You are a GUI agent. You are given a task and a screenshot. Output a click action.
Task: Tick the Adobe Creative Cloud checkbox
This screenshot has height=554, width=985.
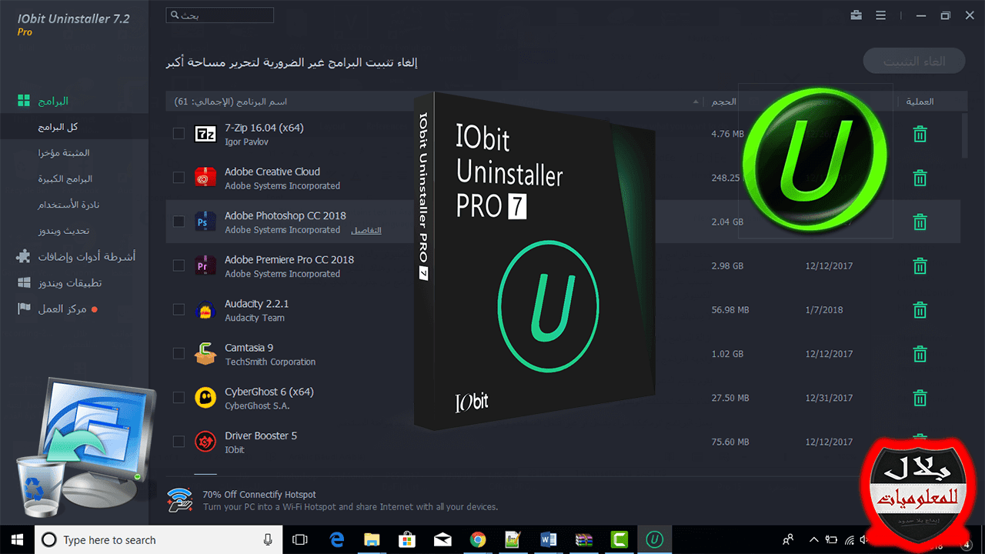click(x=179, y=178)
